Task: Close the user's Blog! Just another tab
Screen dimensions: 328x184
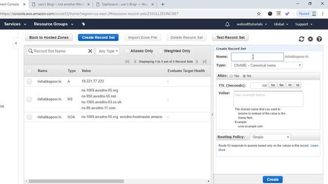Action: click(89, 4)
